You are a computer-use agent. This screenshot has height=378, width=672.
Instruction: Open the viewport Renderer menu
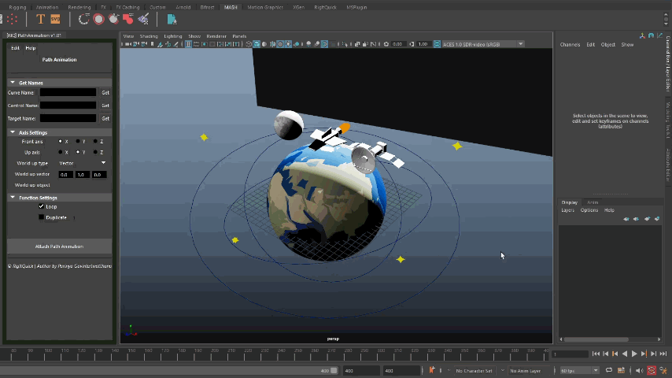[216, 36]
